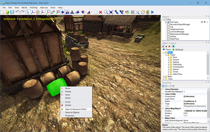Screen dimensions: 210x132
Task: Switch to the 3D Model tab
Action: 178,50
